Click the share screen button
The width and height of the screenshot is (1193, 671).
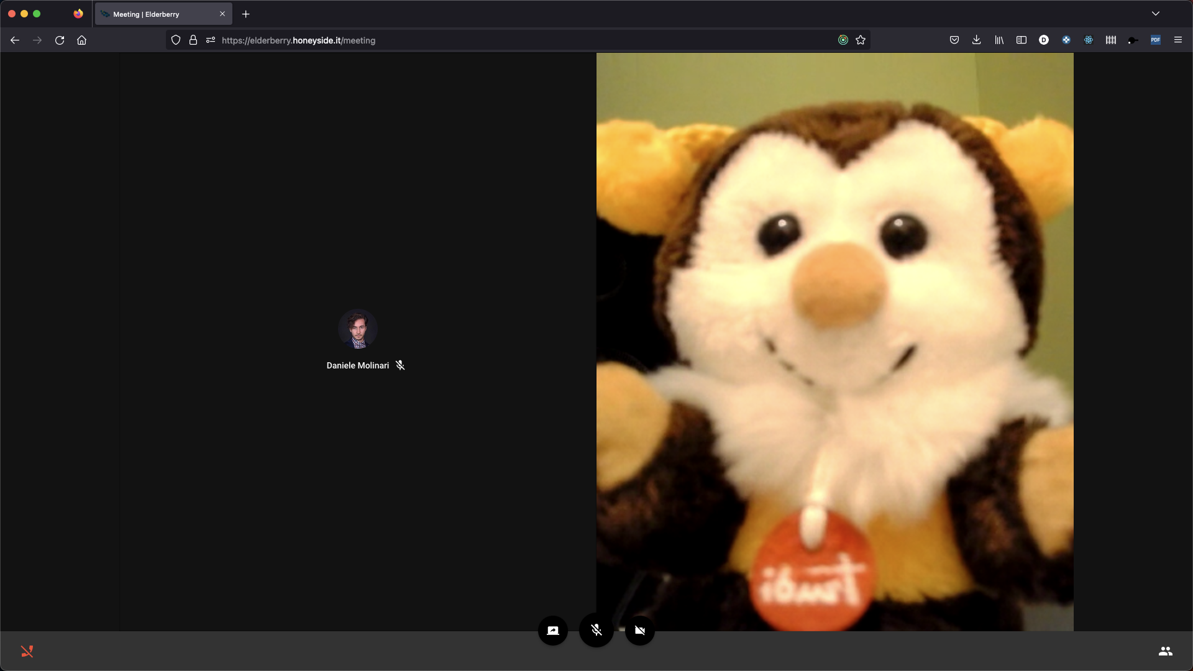(552, 631)
